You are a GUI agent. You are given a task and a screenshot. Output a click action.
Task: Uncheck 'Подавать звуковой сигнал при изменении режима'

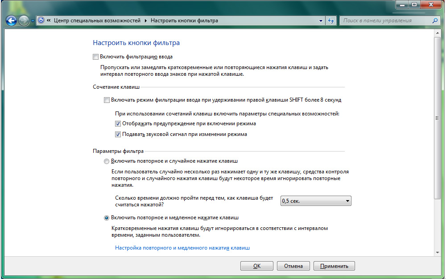pos(118,135)
